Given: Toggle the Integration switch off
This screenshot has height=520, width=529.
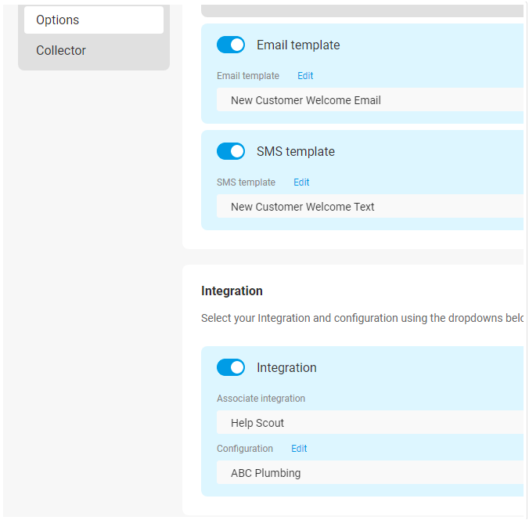Looking at the screenshot, I should [231, 367].
